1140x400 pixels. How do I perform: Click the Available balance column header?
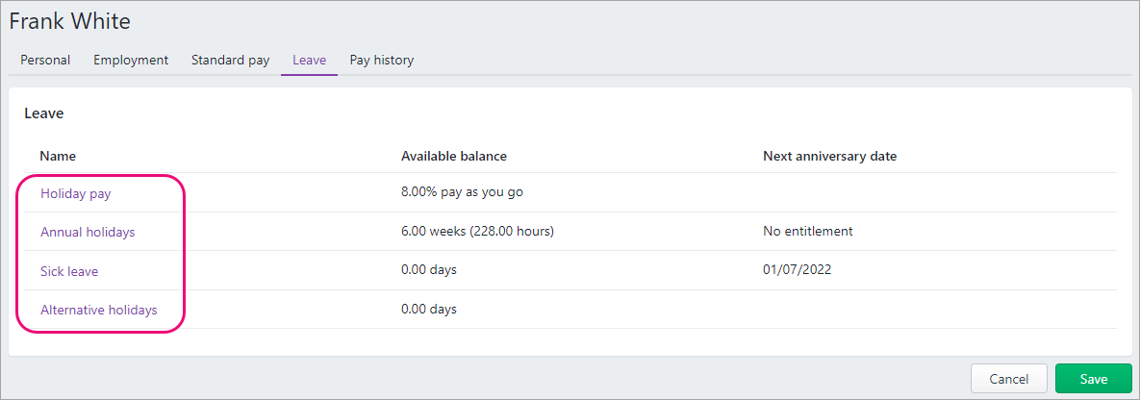tap(454, 157)
